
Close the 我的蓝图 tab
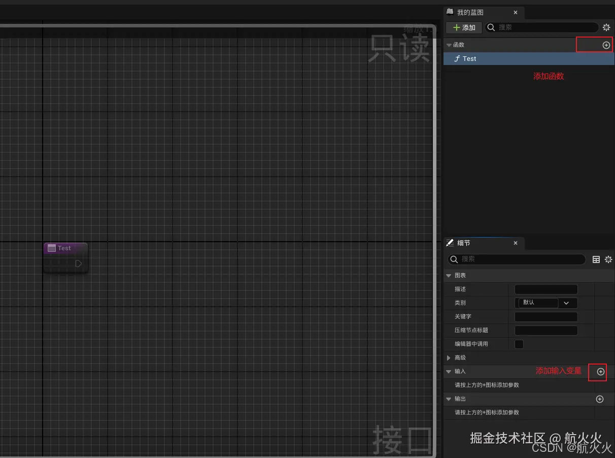click(x=516, y=13)
